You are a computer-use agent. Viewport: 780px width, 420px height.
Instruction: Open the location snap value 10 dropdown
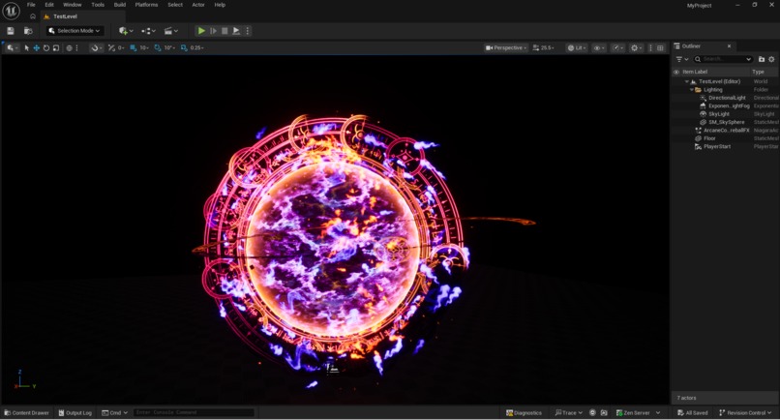tap(144, 47)
